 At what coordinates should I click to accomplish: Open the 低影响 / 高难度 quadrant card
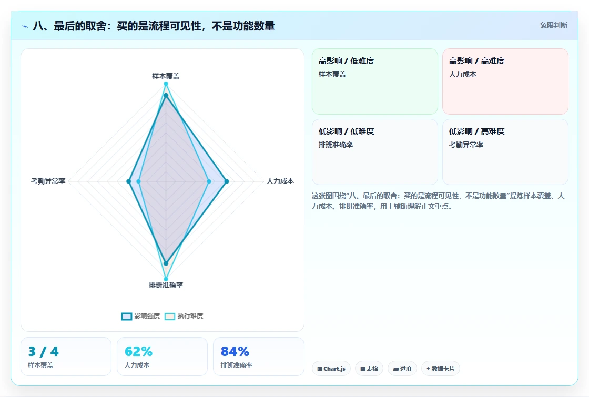point(505,152)
